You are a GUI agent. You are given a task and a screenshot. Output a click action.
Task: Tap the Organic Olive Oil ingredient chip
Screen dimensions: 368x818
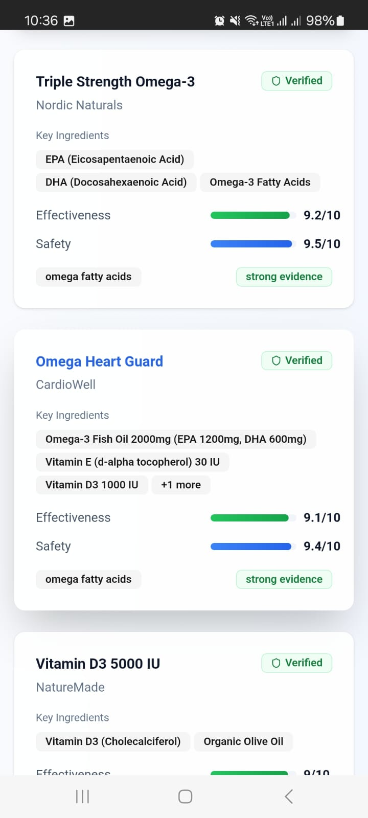(243, 741)
